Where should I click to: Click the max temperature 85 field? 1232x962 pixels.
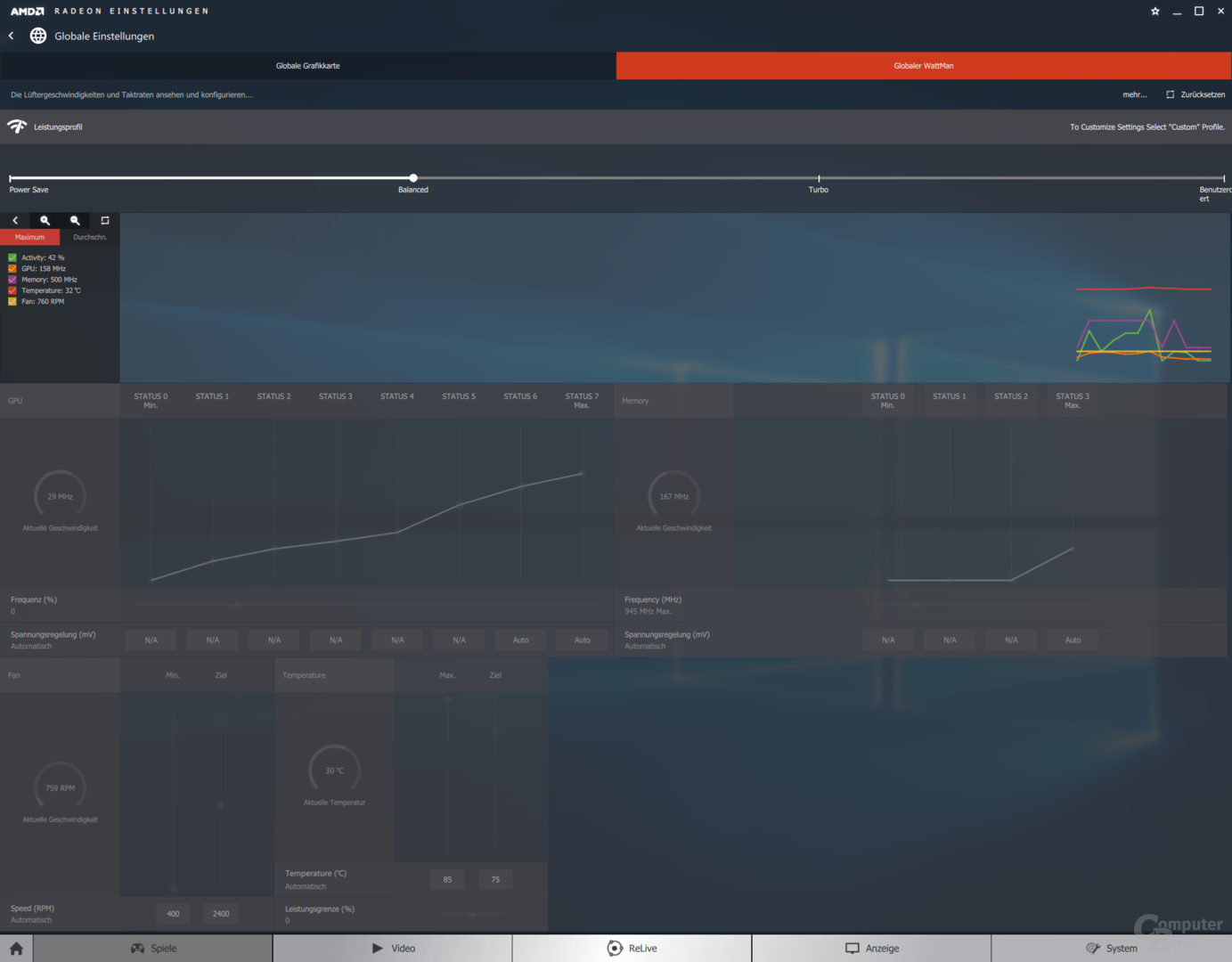tap(447, 880)
